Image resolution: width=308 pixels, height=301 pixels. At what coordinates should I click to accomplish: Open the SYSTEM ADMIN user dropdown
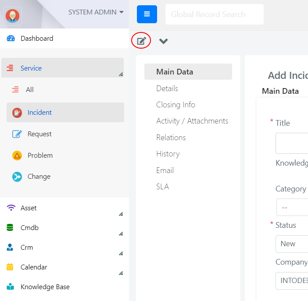point(96,12)
